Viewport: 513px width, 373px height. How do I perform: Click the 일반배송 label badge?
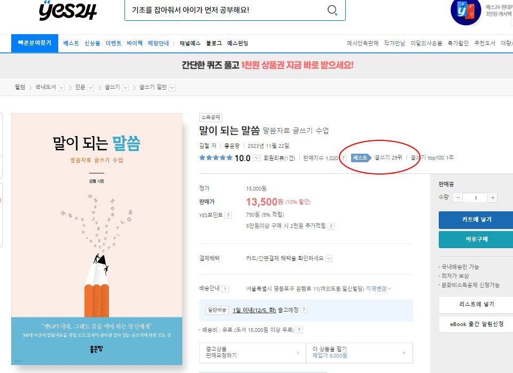(x=217, y=310)
